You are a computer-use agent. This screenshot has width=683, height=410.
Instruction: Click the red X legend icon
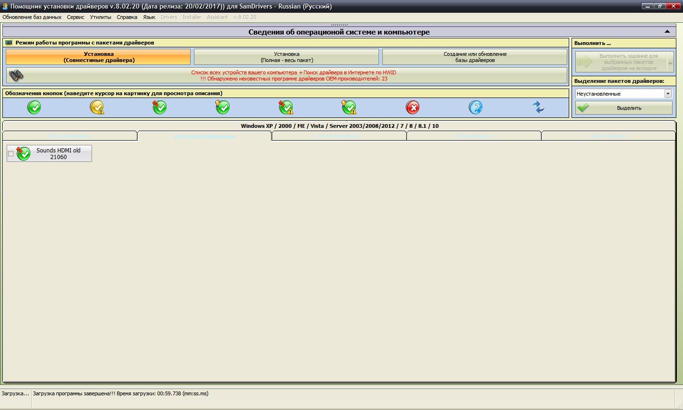[x=413, y=107]
